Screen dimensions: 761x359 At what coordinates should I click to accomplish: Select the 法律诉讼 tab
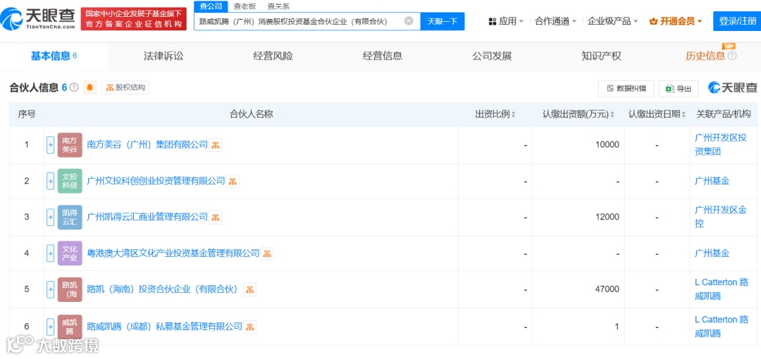163,56
